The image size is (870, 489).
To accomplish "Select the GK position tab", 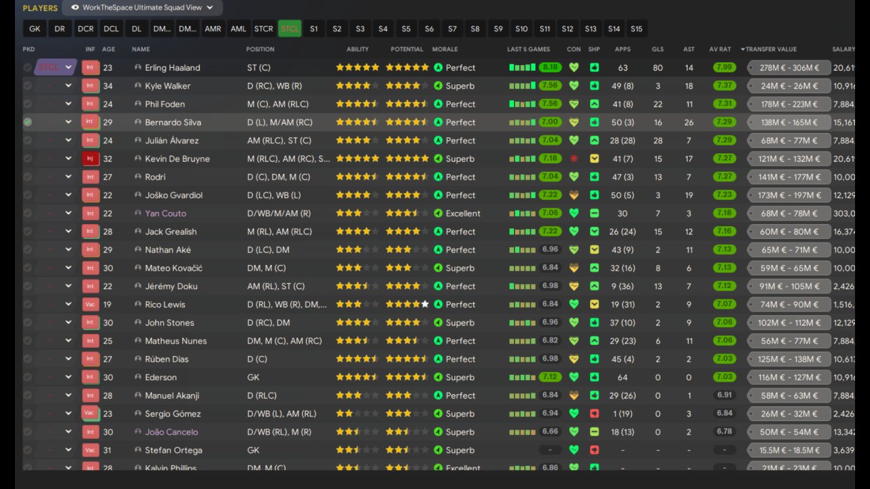I will tap(35, 29).
